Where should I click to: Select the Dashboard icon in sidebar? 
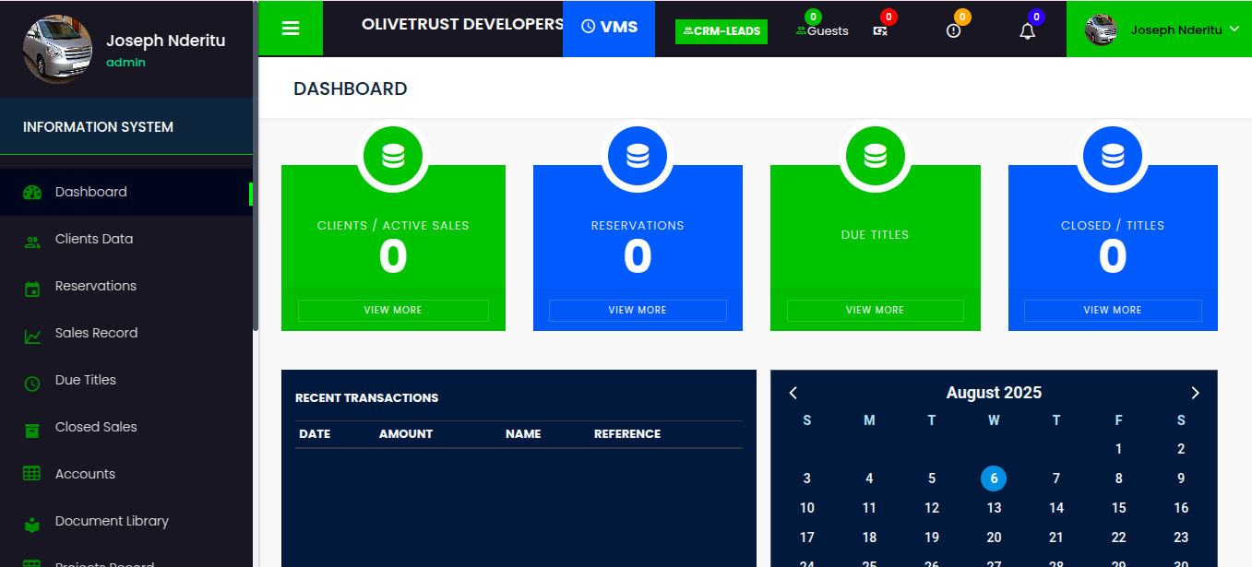(31, 192)
